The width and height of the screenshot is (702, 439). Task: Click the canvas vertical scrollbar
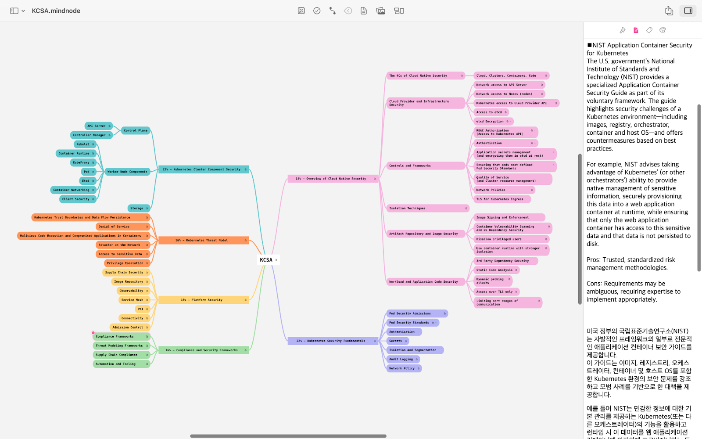tap(580, 229)
